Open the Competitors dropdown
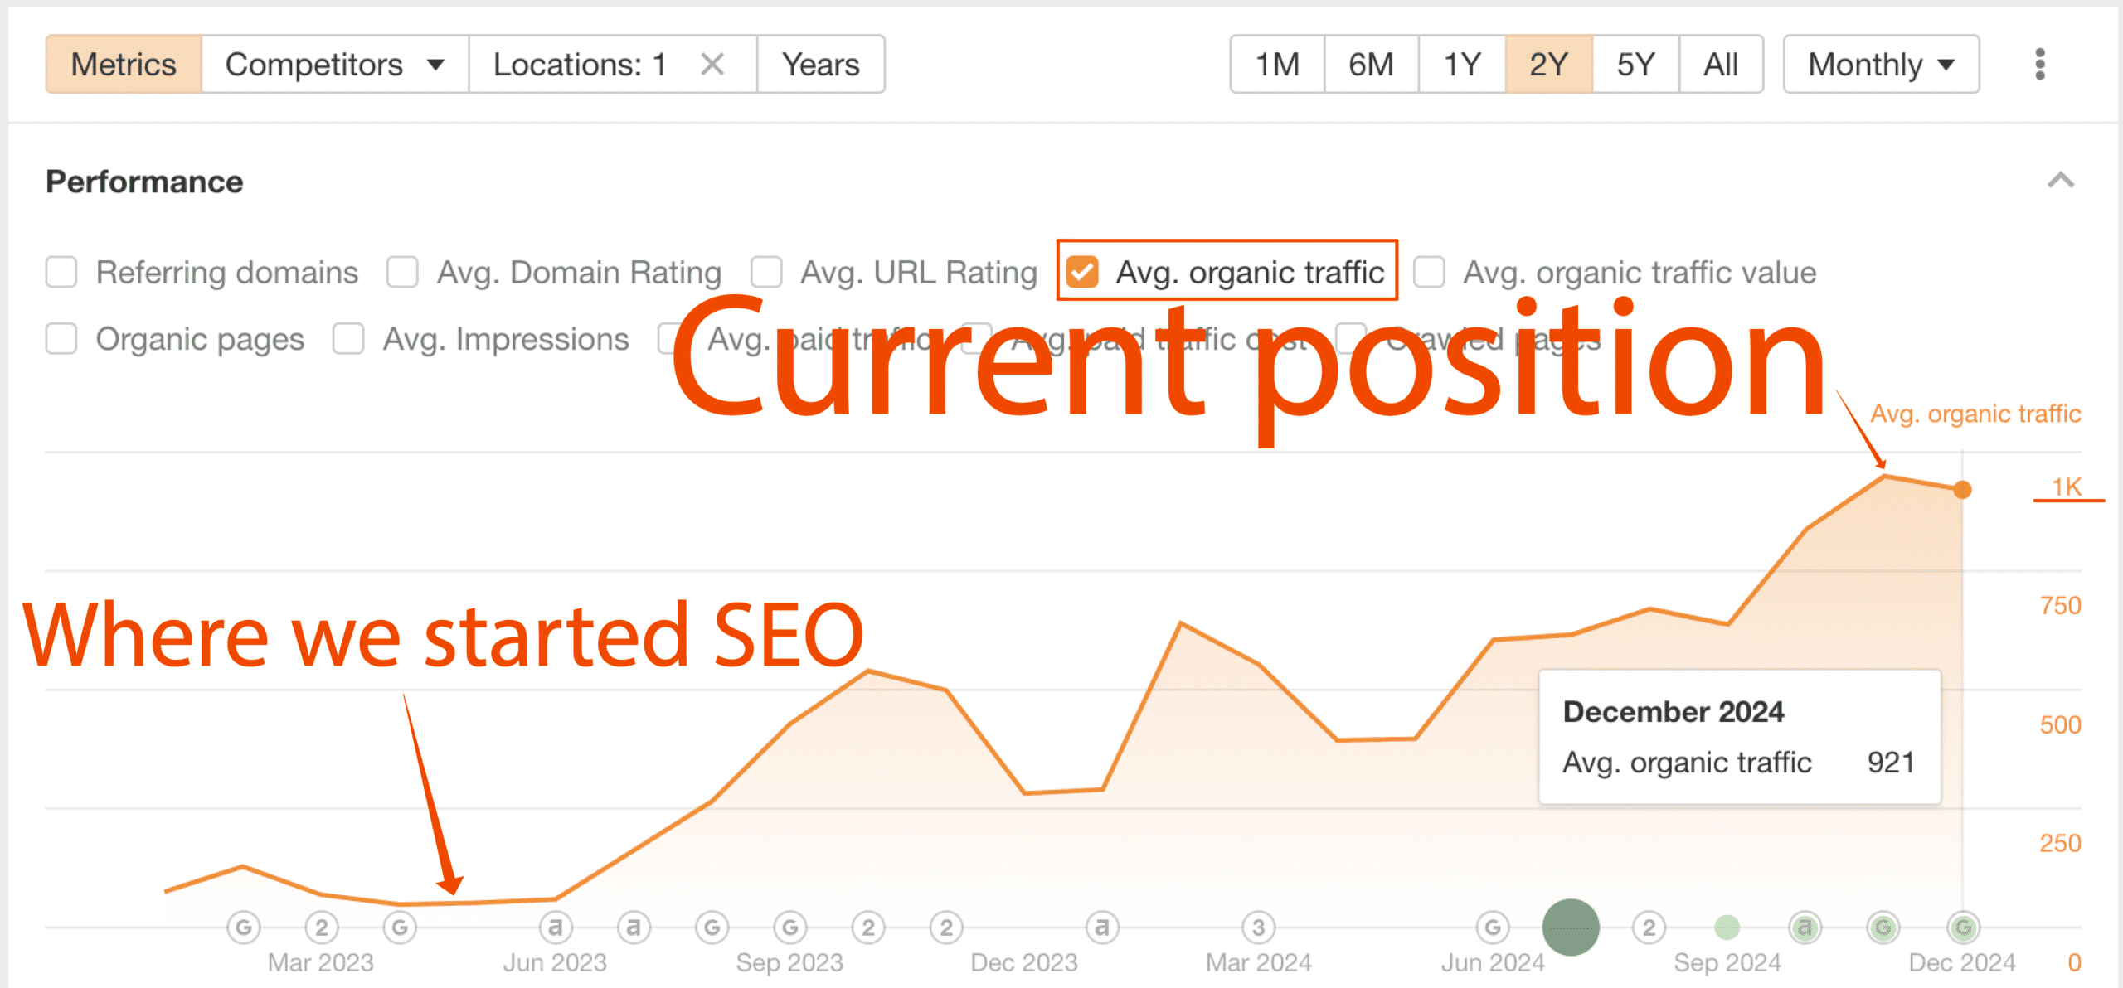Screen dimensions: 2123x988 tap(335, 64)
